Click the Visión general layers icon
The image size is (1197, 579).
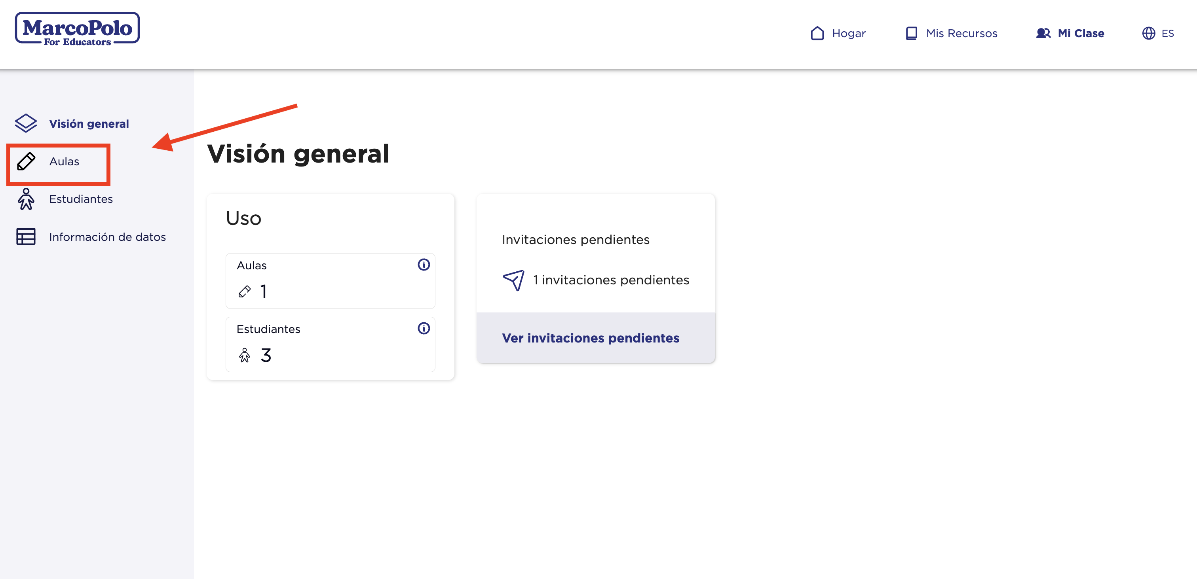(x=26, y=123)
